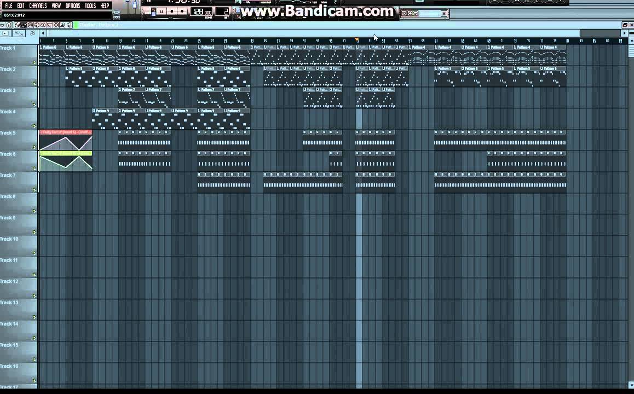Select the pink automation clip body in Track 5
634x394 pixels.
click(x=66, y=143)
